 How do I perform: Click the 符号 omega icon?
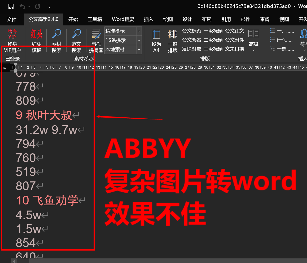coord(304,34)
